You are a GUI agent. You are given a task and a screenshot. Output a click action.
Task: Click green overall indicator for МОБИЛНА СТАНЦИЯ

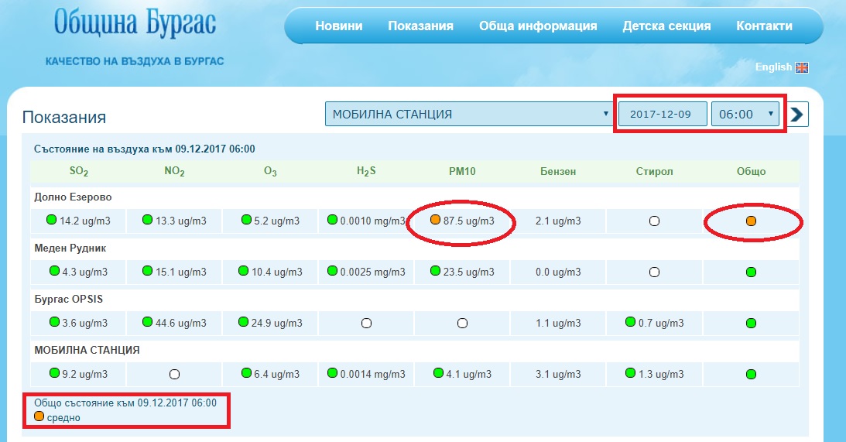coord(751,374)
